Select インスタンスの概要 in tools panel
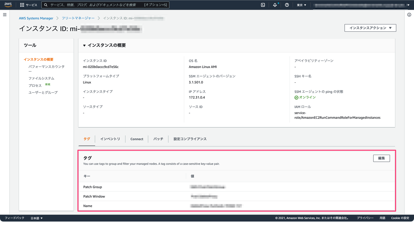This screenshot has width=414, height=228. tap(38, 60)
